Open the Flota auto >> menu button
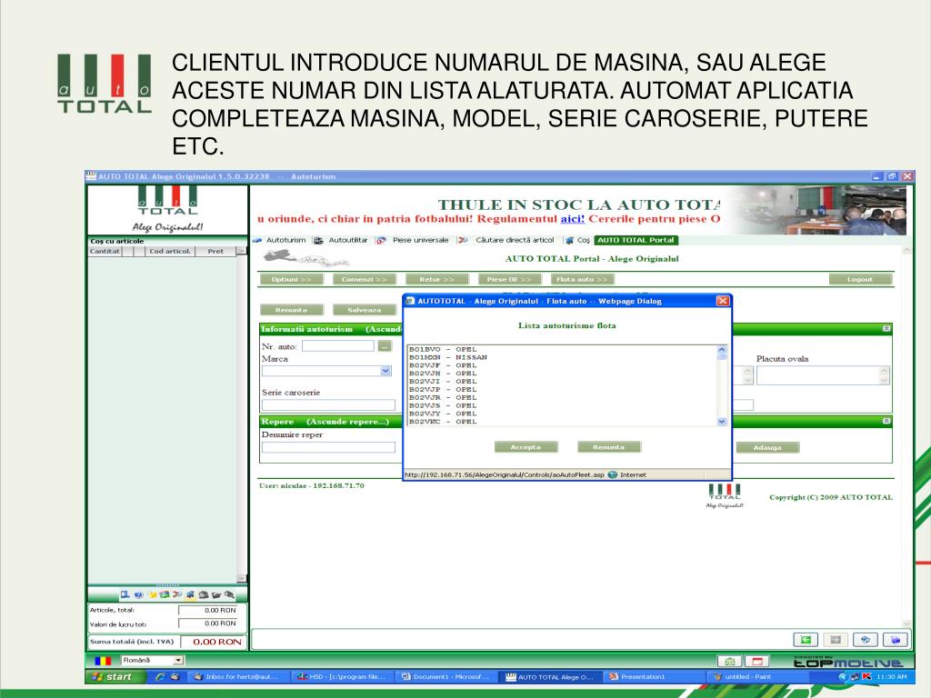The width and height of the screenshot is (931, 698). coord(582,280)
